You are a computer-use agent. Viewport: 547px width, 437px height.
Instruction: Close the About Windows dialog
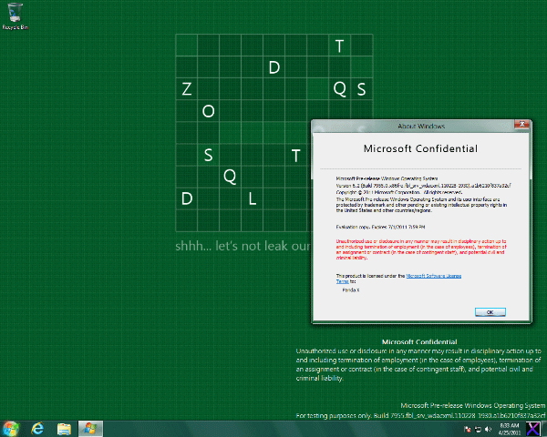tap(521, 124)
